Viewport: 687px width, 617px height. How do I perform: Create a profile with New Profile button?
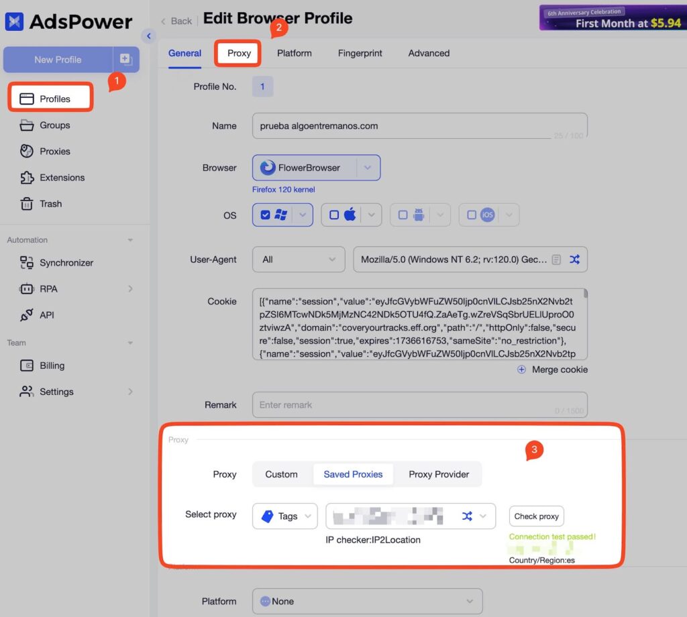pyautogui.click(x=58, y=60)
